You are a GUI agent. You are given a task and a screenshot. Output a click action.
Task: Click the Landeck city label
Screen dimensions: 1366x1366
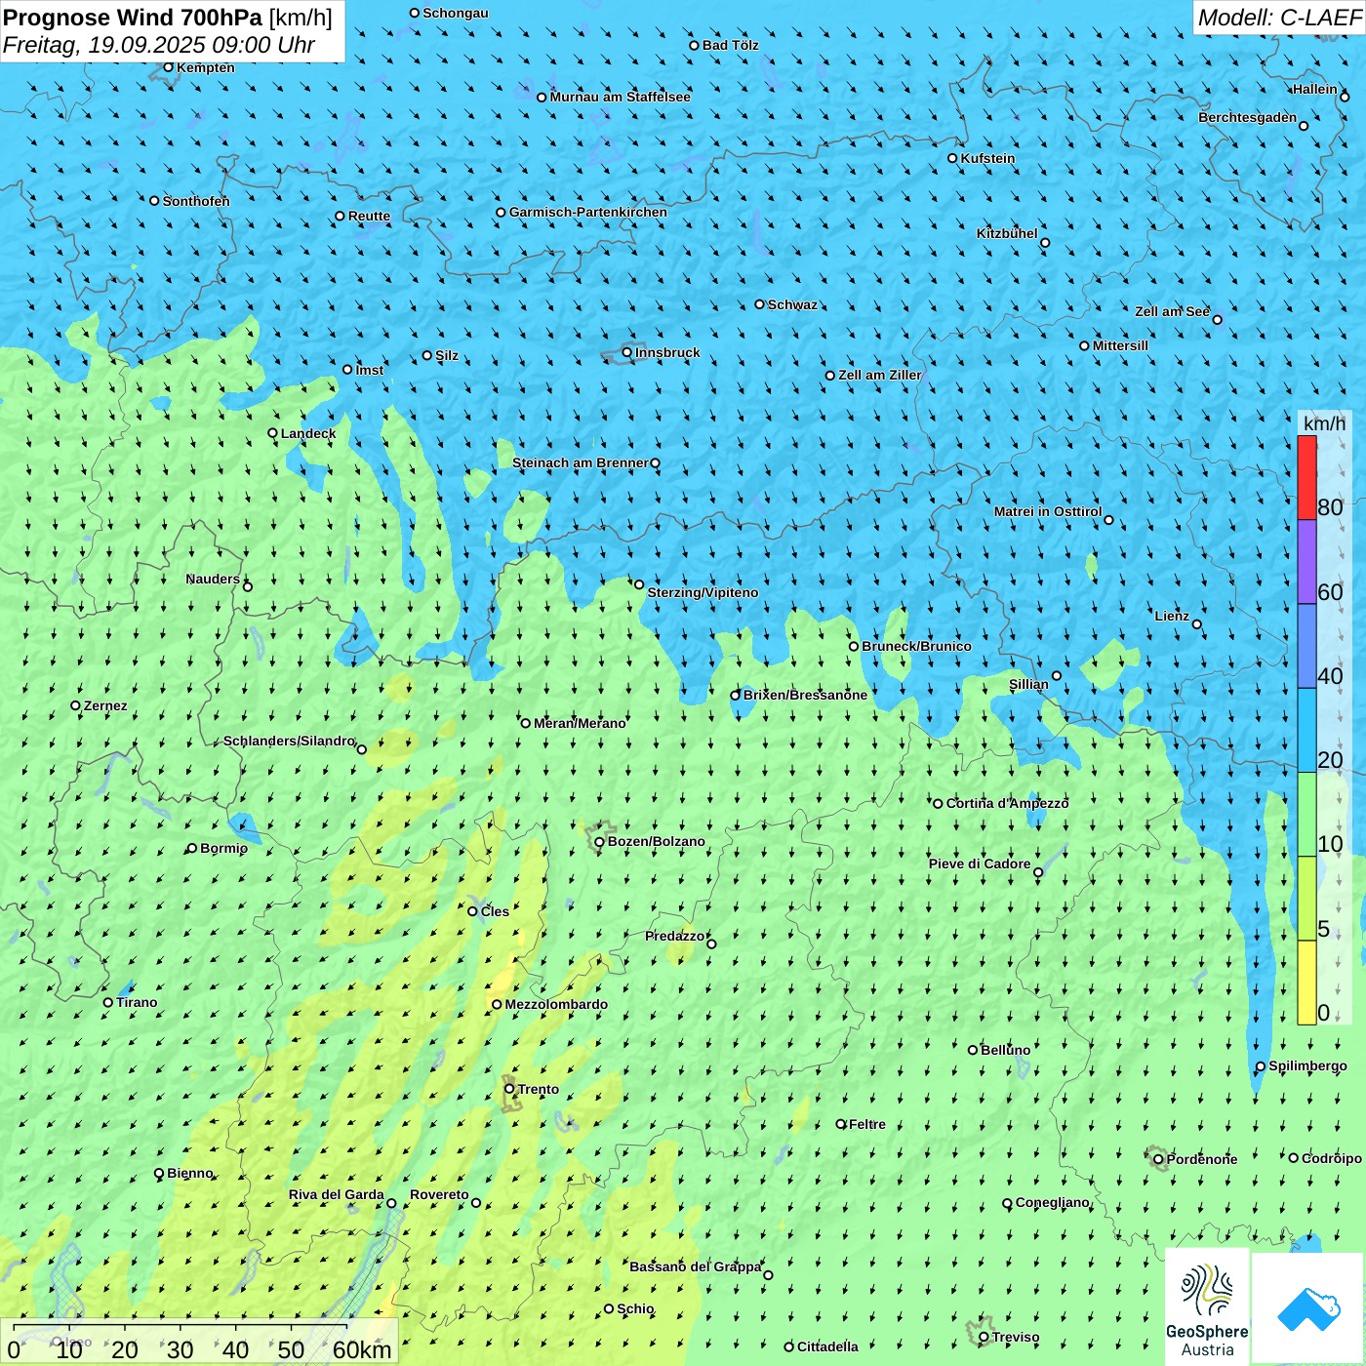(x=308, y=433)
